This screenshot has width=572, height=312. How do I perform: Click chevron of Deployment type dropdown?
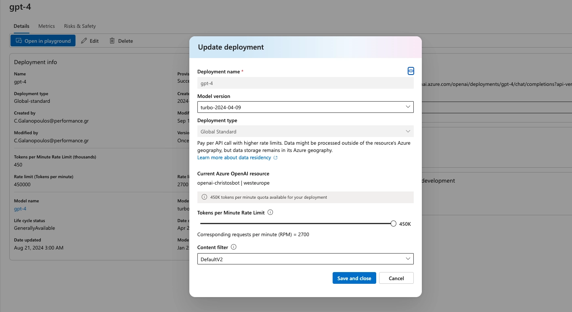[408, 131]
